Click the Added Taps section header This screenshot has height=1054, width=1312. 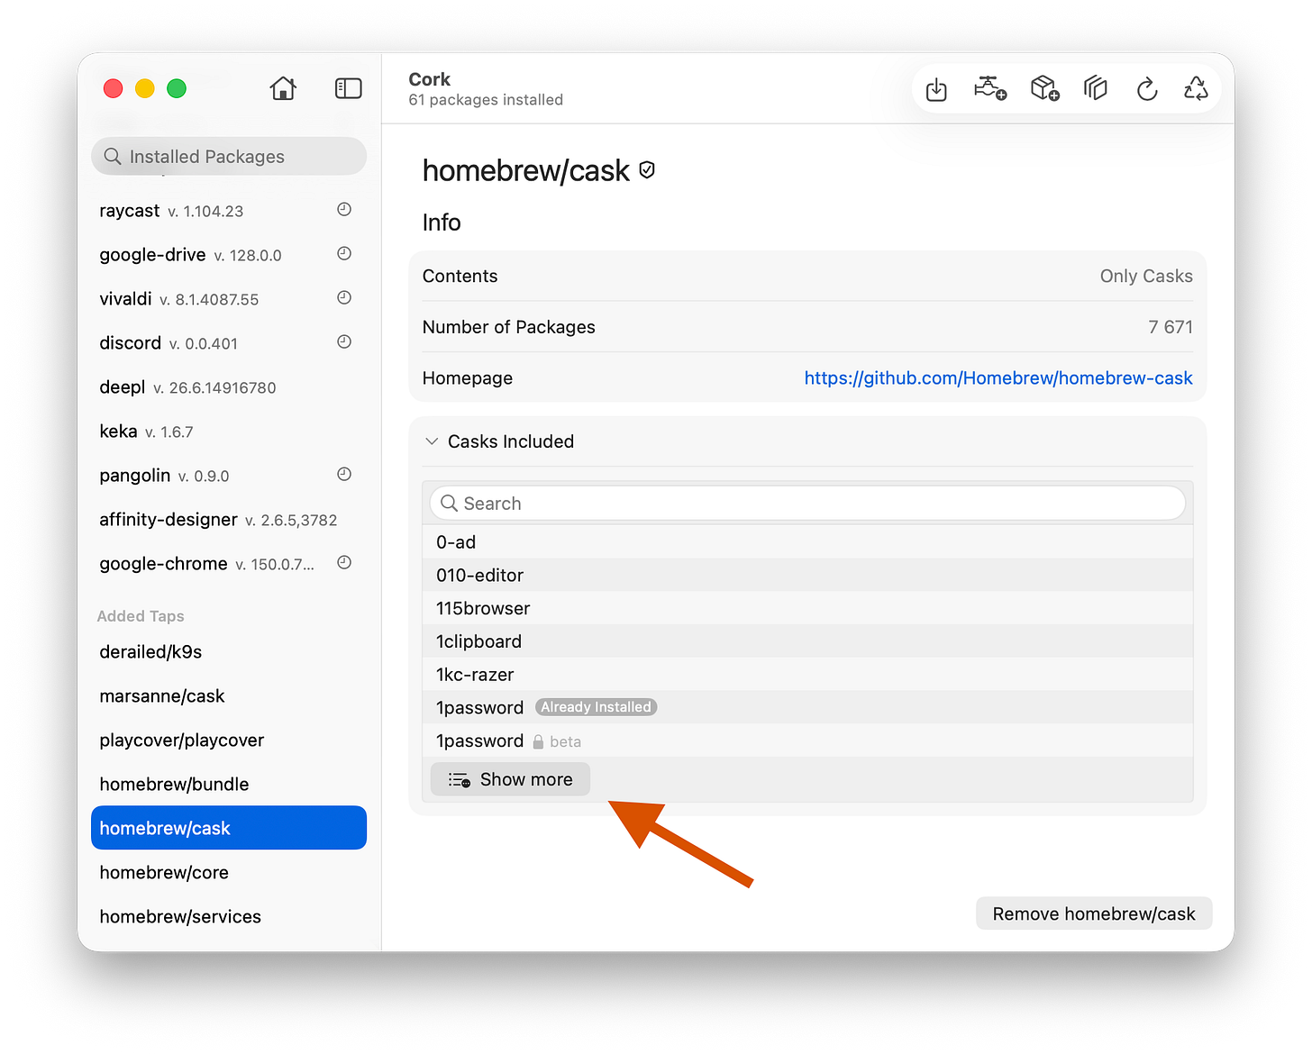click(x=141, y=616)
